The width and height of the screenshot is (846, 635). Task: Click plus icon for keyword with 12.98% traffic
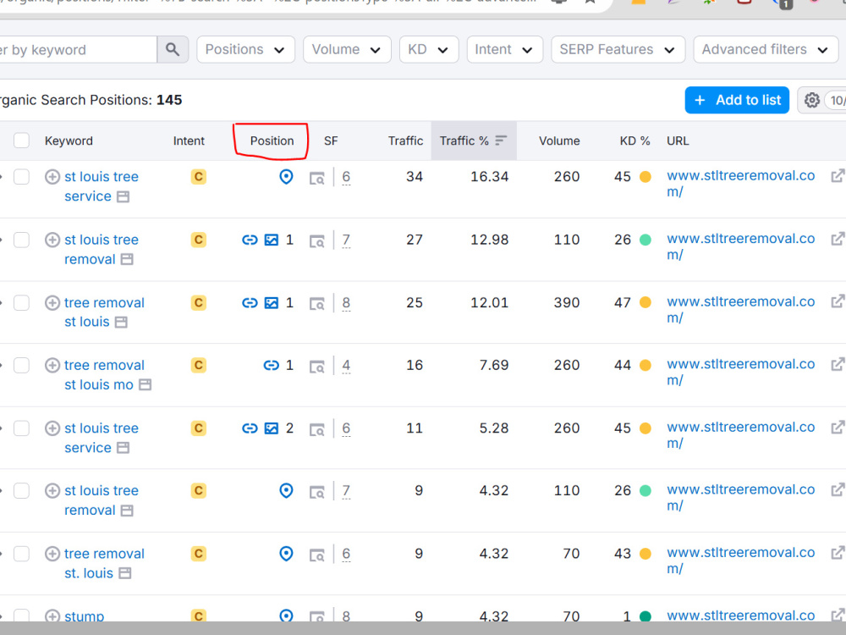tap(52, 240)
